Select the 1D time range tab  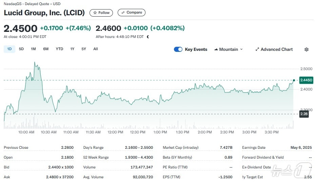(x=9, y=49)
